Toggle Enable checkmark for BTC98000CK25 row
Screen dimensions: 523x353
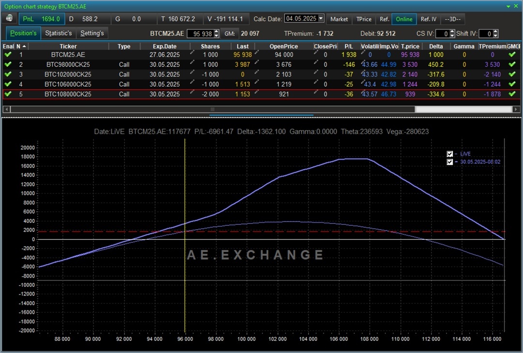pyautogui.click(x=8, y=64)
